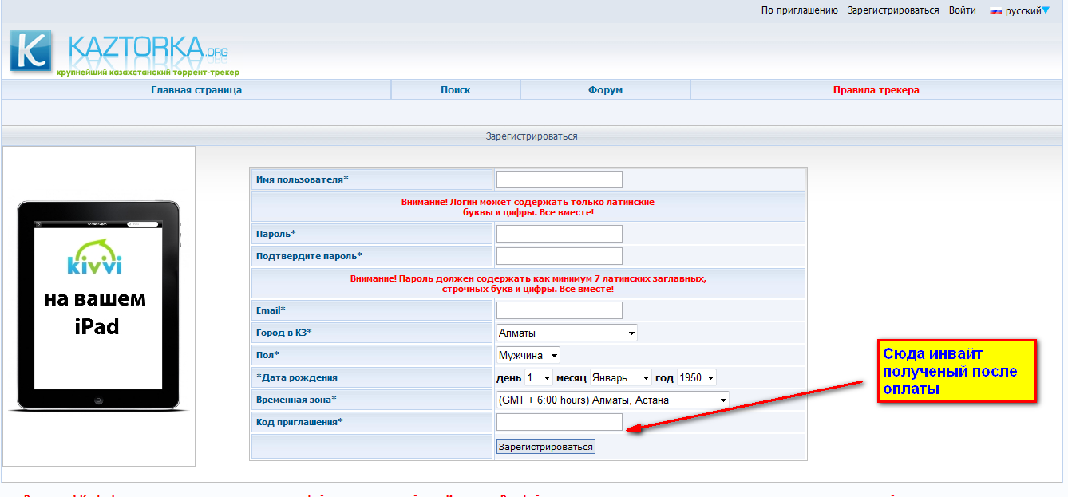The height and width of the screenshot is (497, 1068).
Task: Click the Зарегистрироваться link in top bar
Action: point(893,10)
